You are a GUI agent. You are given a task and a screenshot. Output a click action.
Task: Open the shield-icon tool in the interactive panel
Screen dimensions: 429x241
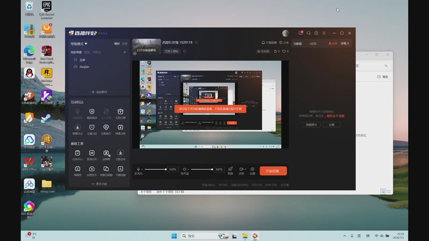click(92, 111)
